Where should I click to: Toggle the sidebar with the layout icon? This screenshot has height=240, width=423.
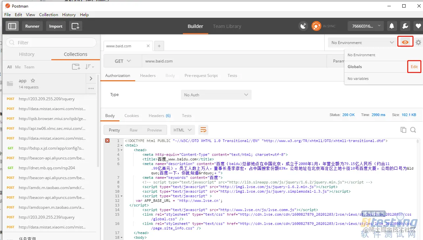coord(12,26)
